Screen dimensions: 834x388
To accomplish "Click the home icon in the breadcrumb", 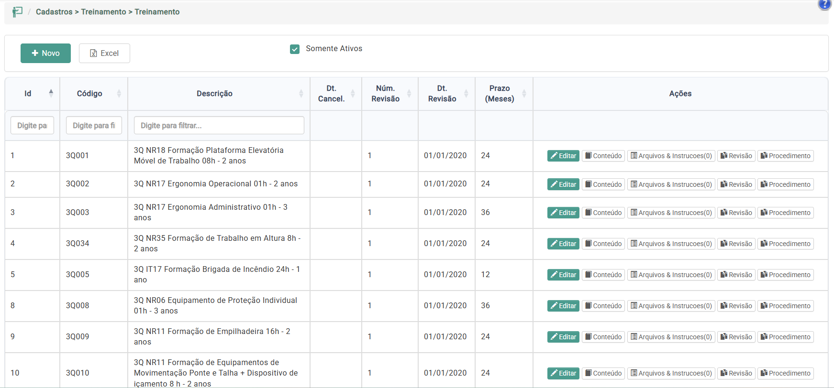I will pyautogui.click(x=17, y=12).
